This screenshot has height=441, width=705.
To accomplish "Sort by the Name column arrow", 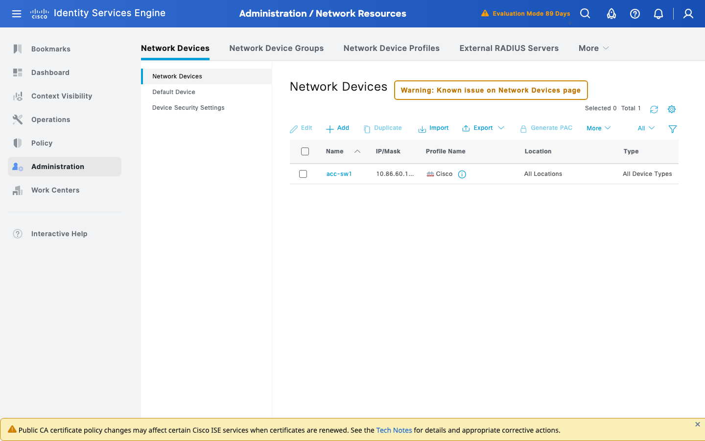I will pyautogui.click(x=357, y=151).
